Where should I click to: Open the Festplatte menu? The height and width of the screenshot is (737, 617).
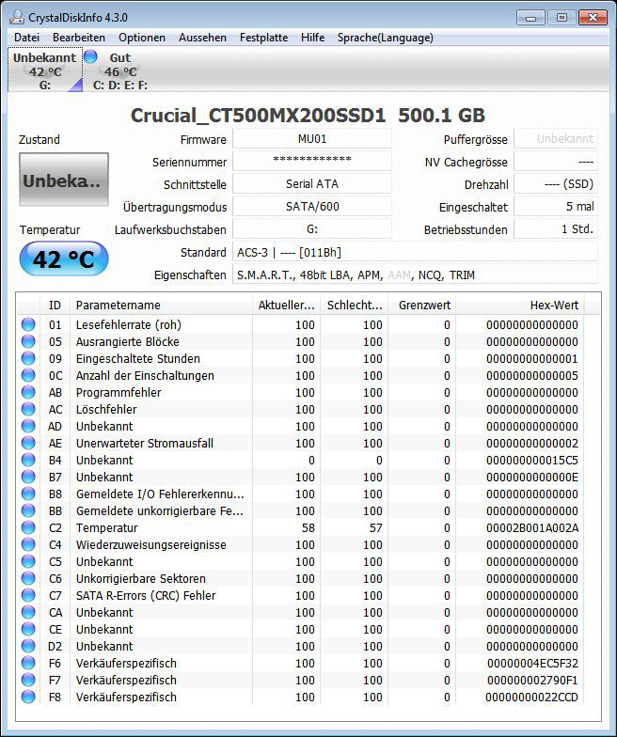tap(263, 38)
